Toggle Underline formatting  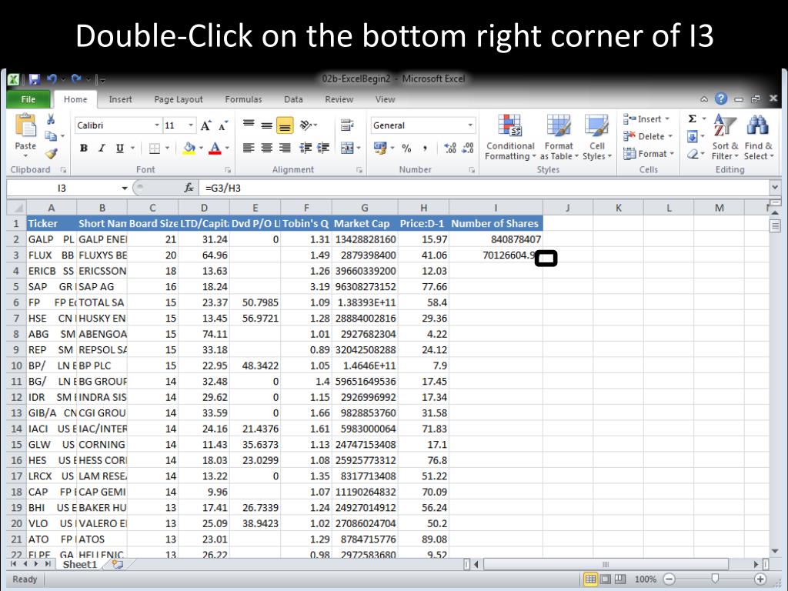coord(119,149)
